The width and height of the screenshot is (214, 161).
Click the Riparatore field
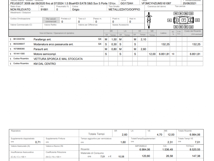44,133
